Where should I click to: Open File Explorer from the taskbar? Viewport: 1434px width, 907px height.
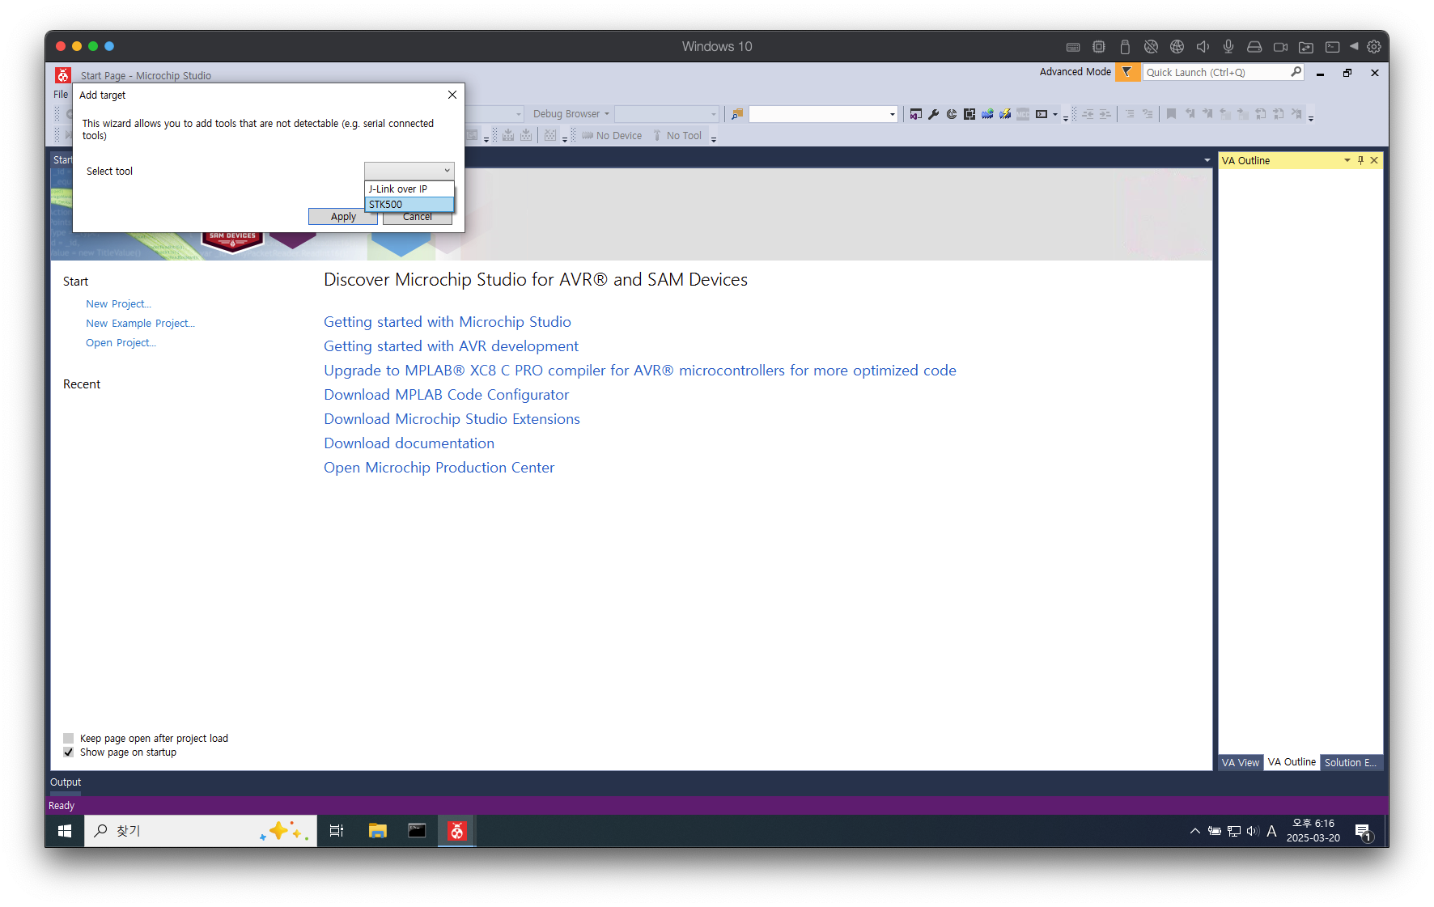(377, 831)
